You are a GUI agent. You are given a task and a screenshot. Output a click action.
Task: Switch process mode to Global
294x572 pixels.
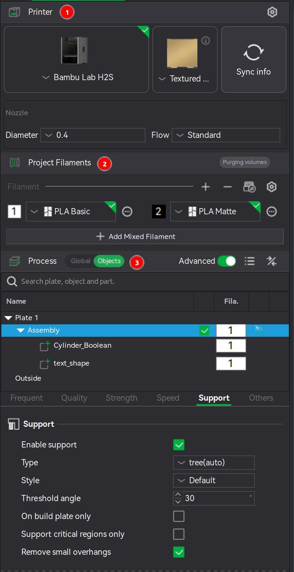(80, 261)
